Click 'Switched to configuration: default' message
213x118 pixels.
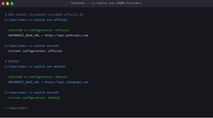tap(38, 77)
